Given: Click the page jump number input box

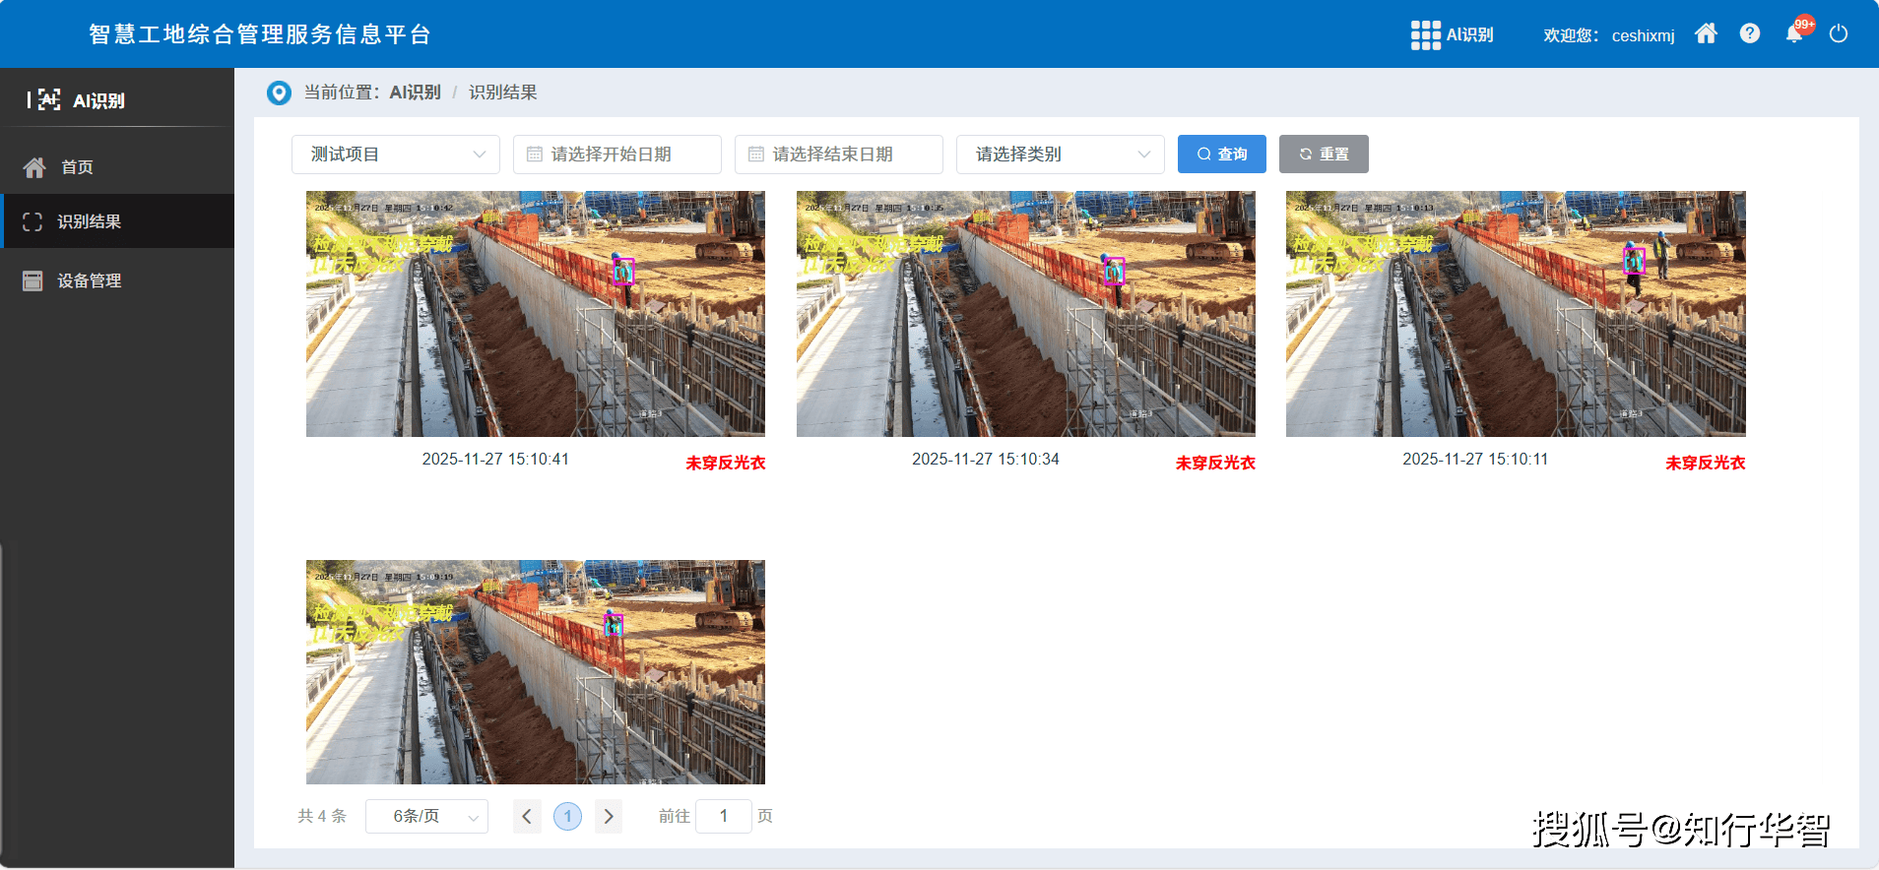Looking at the screenshot, I should click(723, 817).
